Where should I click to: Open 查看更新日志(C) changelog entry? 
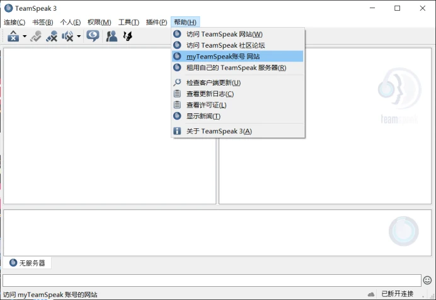point(238,94)
